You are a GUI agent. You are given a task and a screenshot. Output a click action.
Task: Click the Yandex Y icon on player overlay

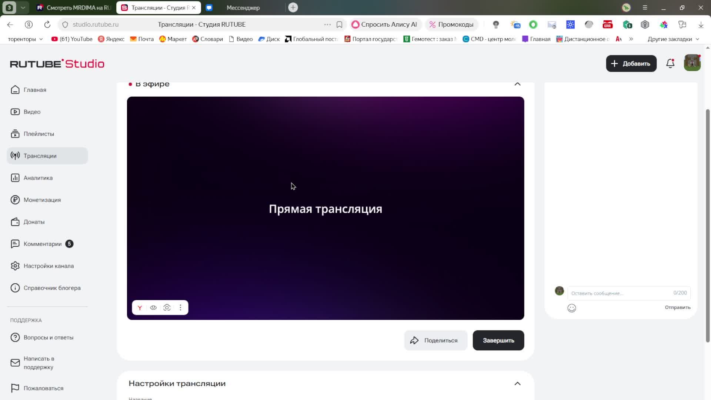click(x=140, y=307)
